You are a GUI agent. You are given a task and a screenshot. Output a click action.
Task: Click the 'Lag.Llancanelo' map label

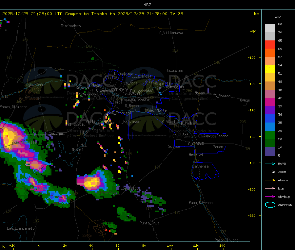pos(21,228)
